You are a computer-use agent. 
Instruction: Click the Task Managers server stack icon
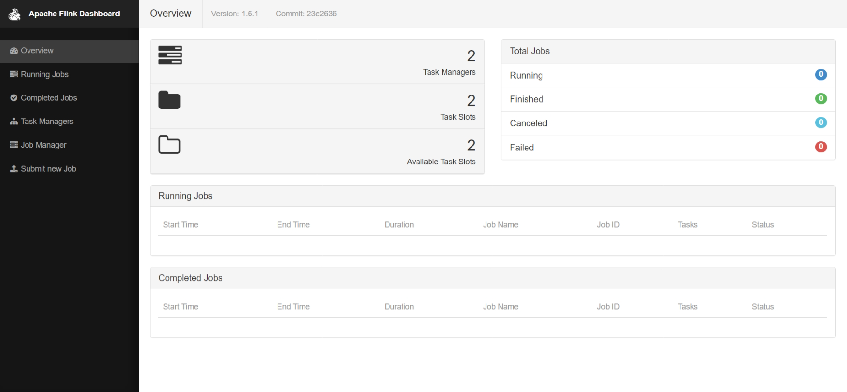pyautogui.click(x=170, y=55)
